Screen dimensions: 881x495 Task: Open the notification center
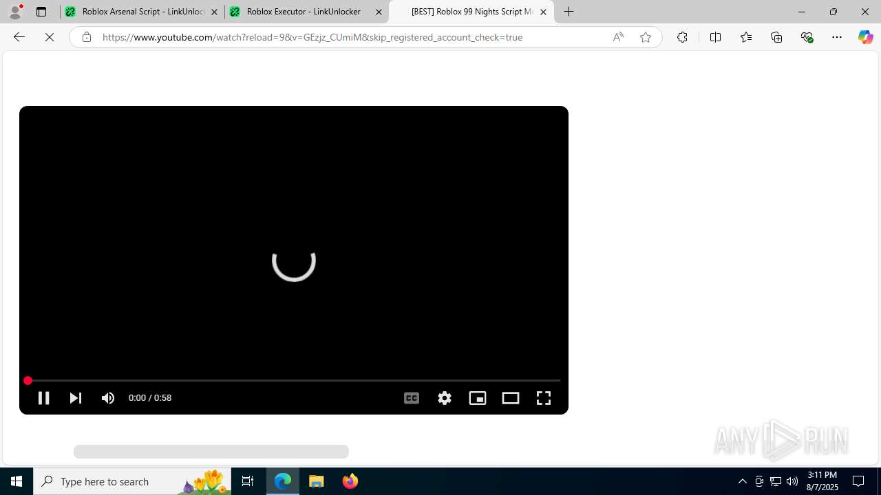[859, 481]
